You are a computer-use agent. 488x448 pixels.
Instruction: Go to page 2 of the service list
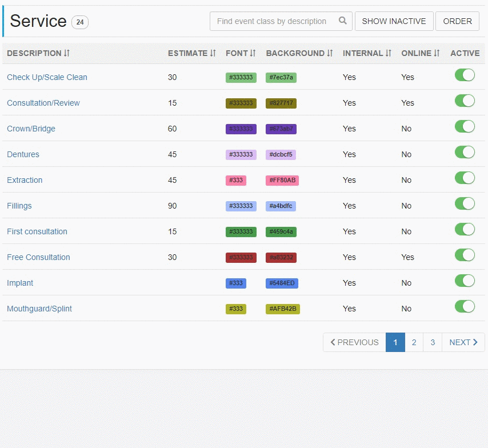414,342
